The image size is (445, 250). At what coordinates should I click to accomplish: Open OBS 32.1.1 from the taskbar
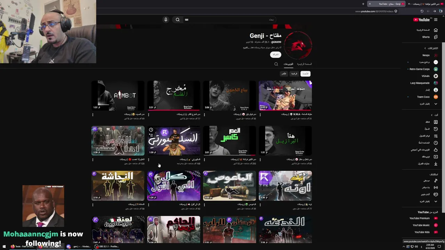tap(107, 247)
